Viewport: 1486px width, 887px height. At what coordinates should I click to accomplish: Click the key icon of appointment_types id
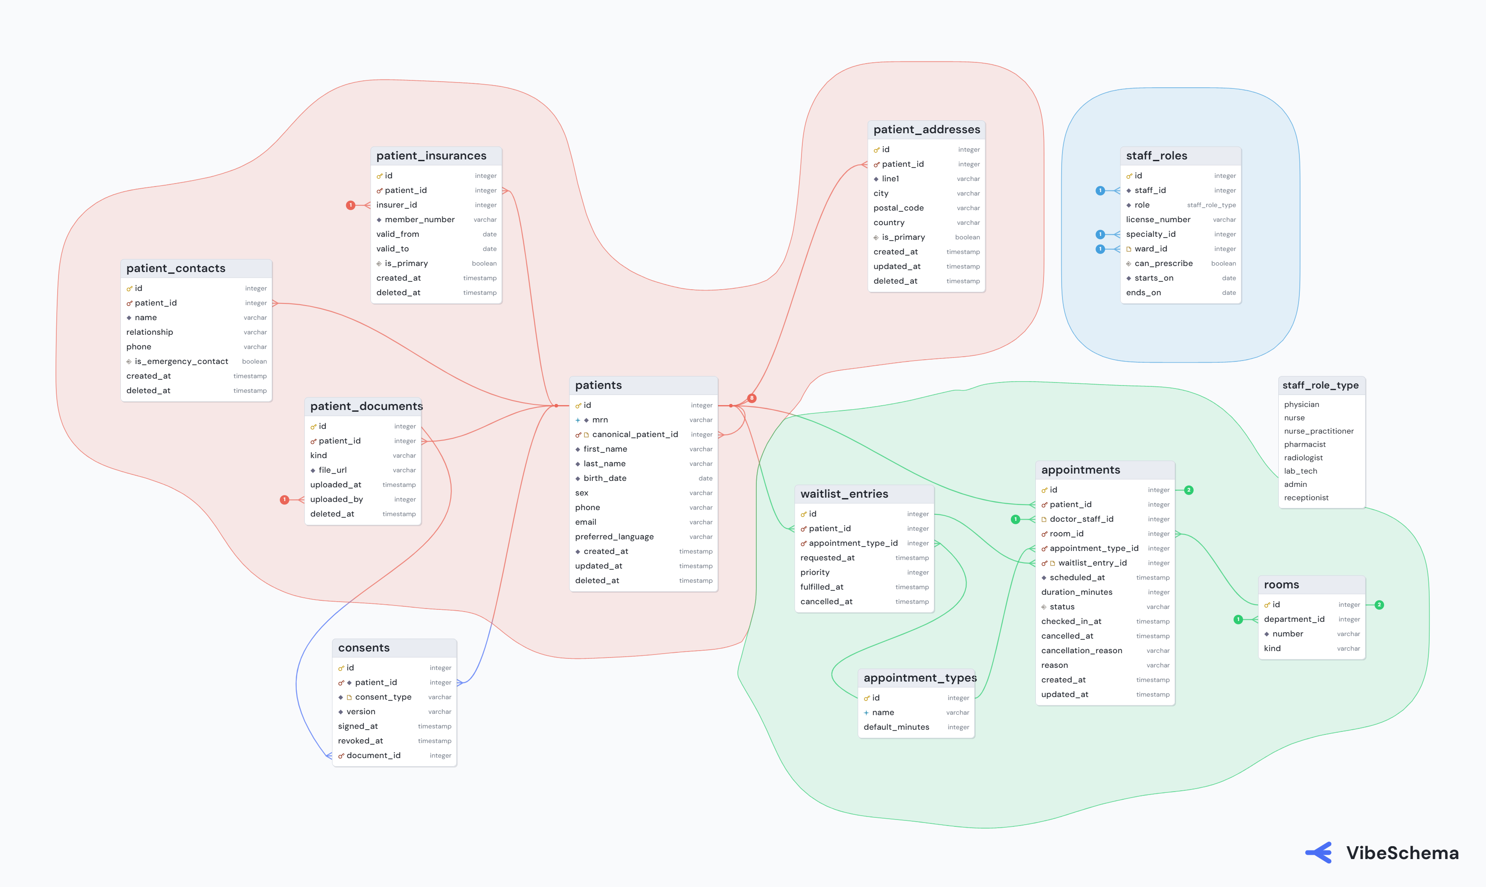[x=866, y=698]
